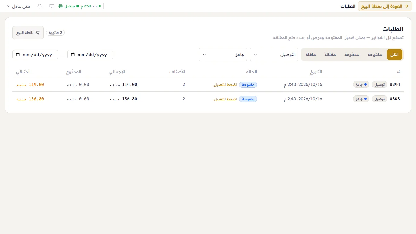Click the 2 فاتورة count badge
416x234 pixels.
tap(55, 33)
